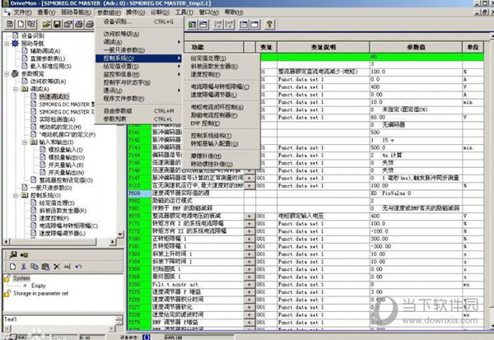This screenshot has height=340, width=494.
Task: Click the icon right of new document
Action: click(31, 24)
